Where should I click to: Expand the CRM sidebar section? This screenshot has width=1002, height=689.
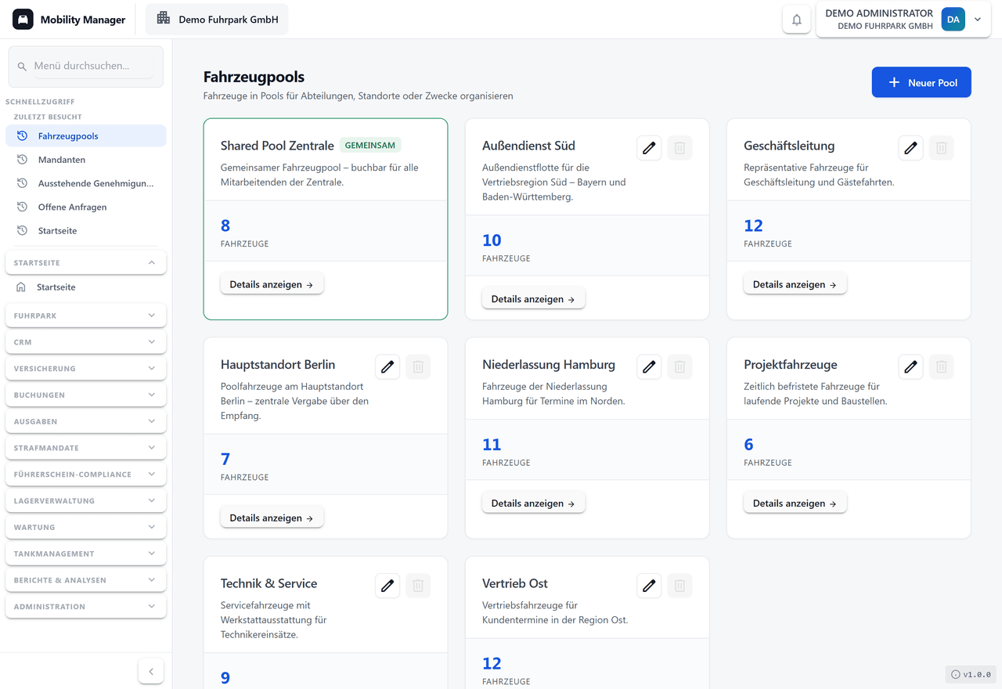tap(86, 342)
